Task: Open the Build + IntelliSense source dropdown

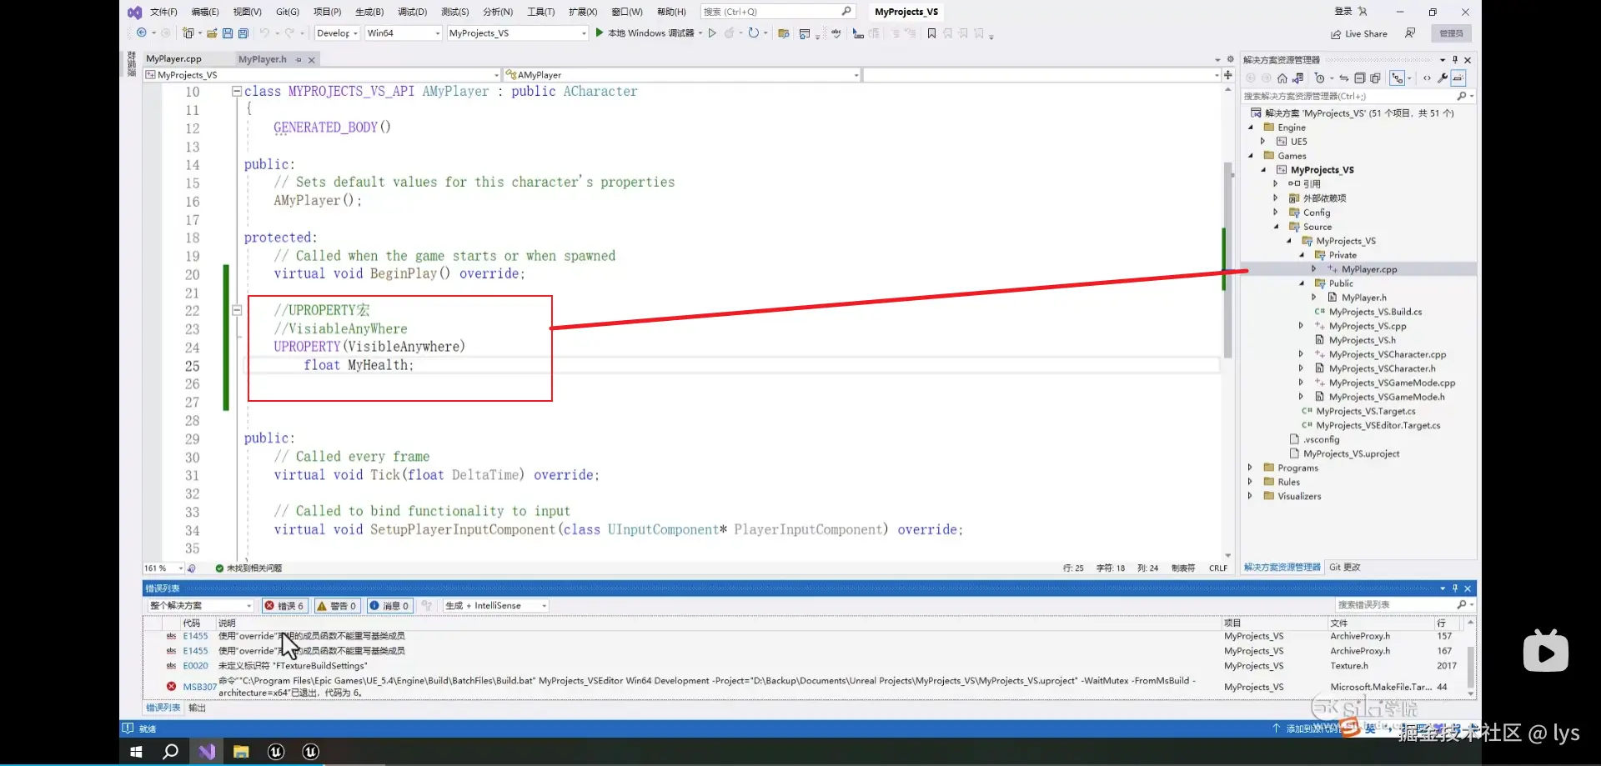Action: [496, 606]
